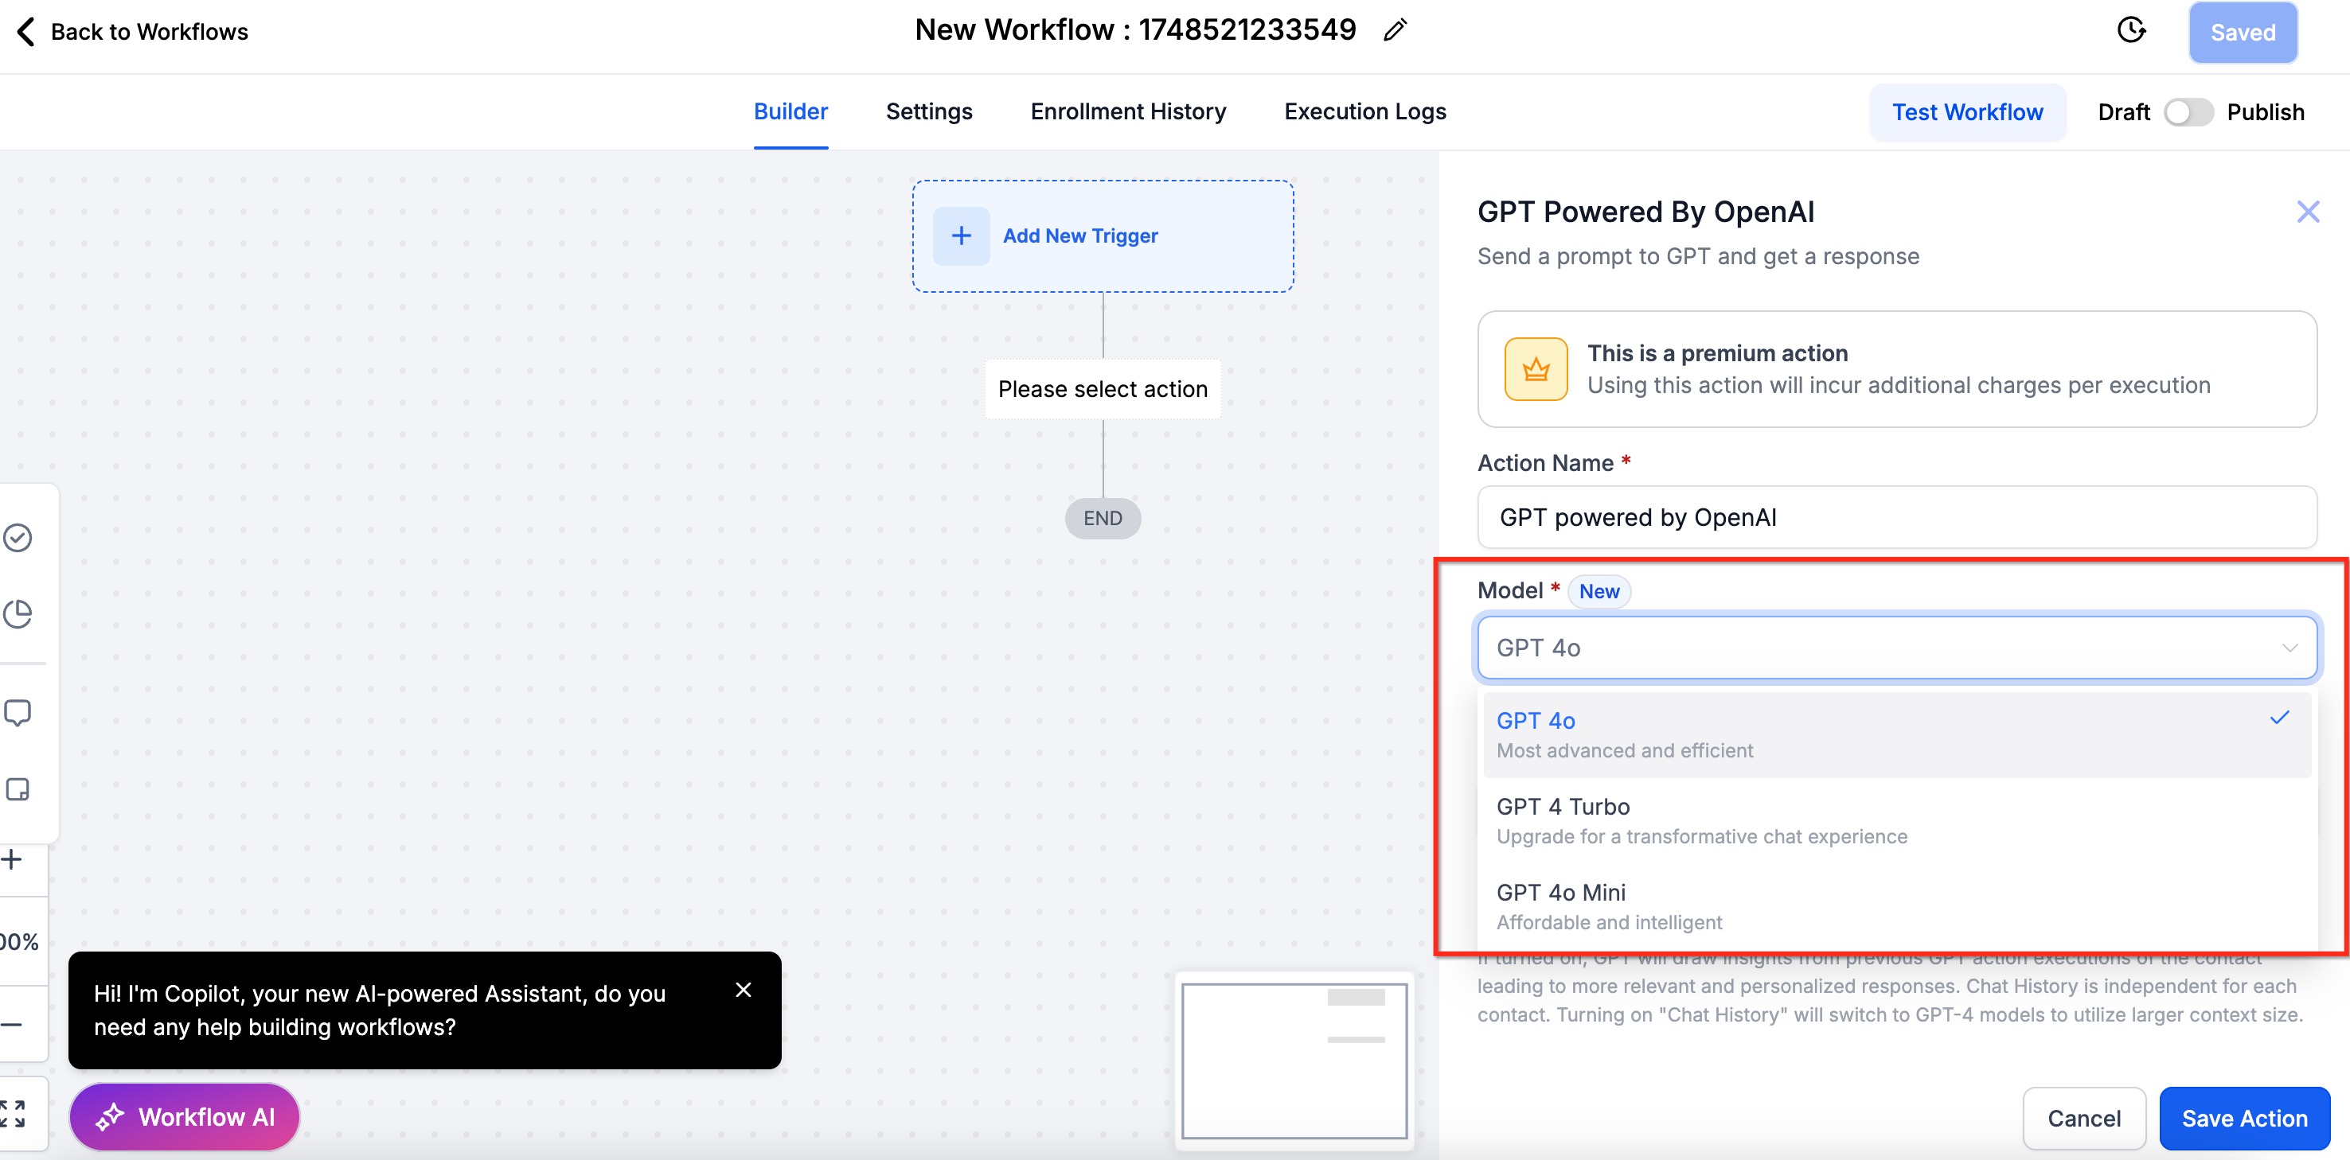Dismiss the Copilot assistant popup
The image size is (2350, 1160).
point(744,990)
